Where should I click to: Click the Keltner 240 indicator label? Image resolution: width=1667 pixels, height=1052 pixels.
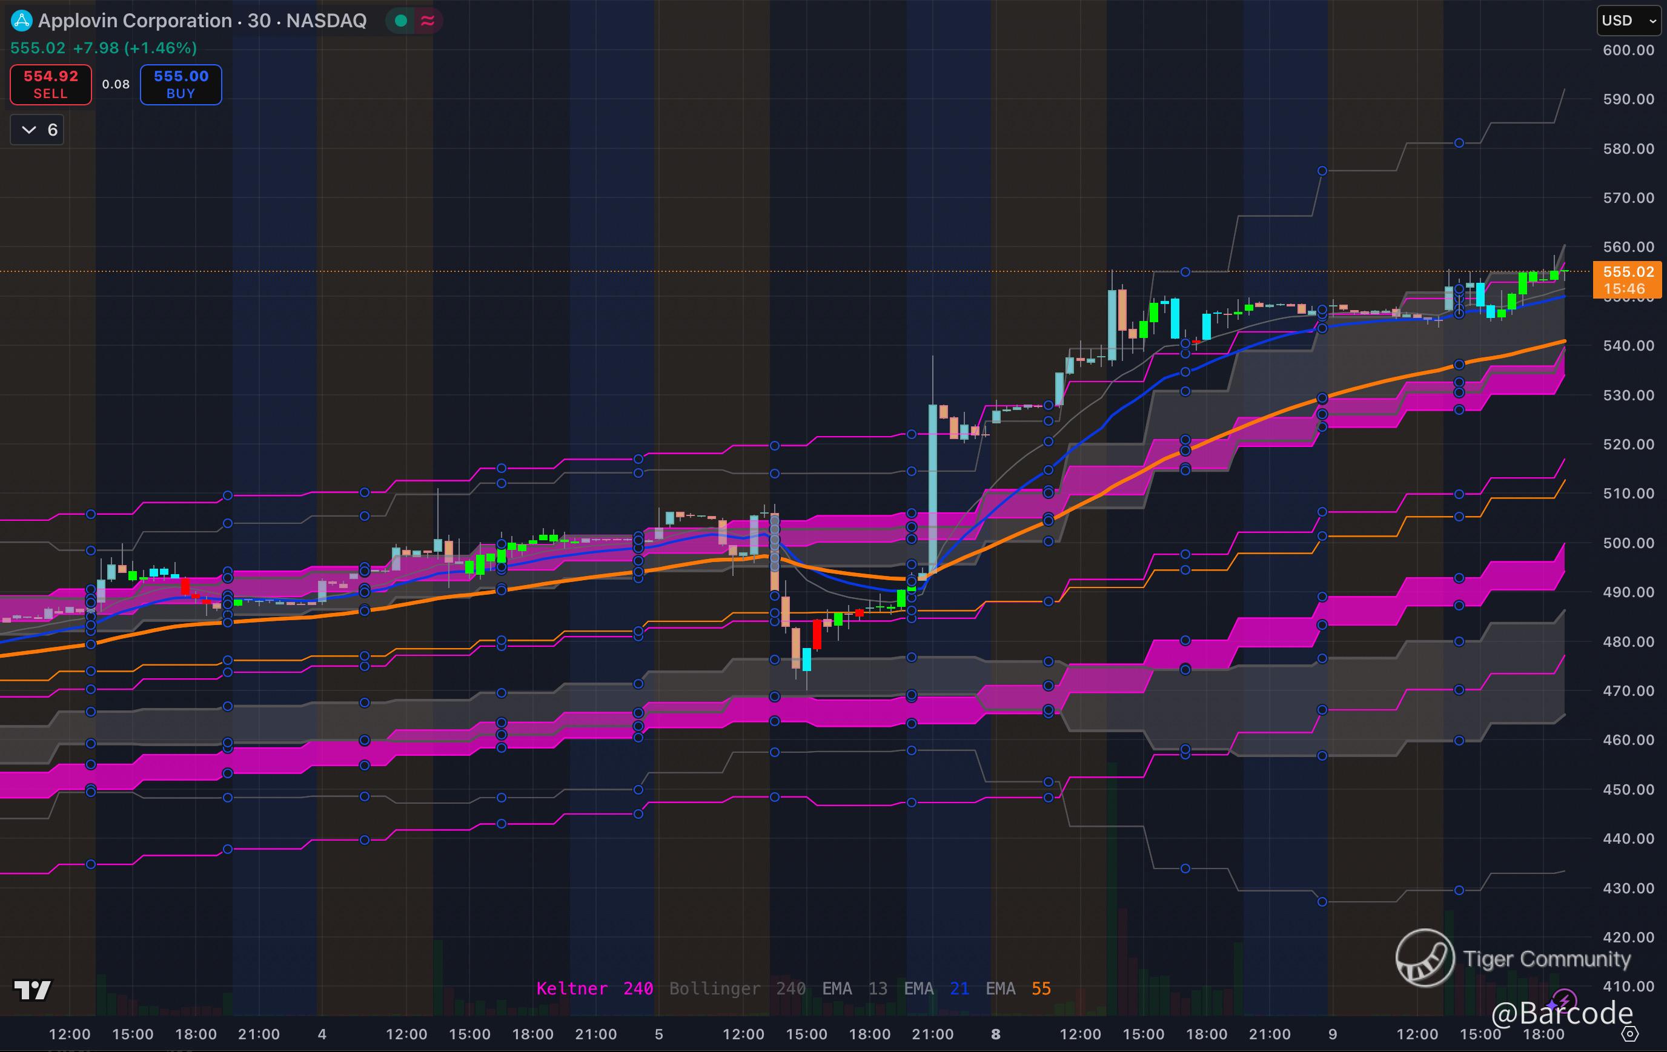[594, 988]
